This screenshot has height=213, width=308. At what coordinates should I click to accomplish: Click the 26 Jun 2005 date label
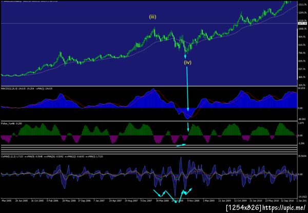point(22,201)
